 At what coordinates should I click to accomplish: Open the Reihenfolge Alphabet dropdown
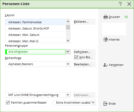pos(68,64)
